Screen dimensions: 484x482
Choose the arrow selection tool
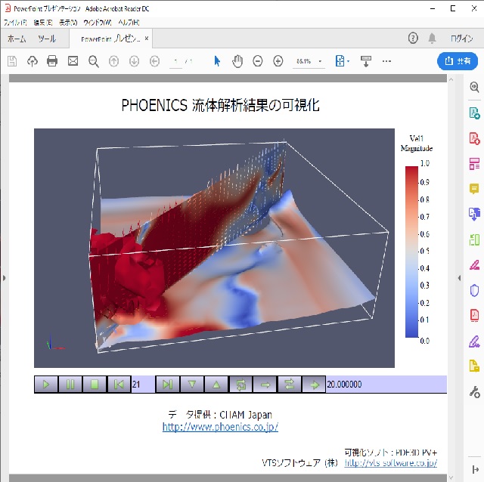(217, 61)
